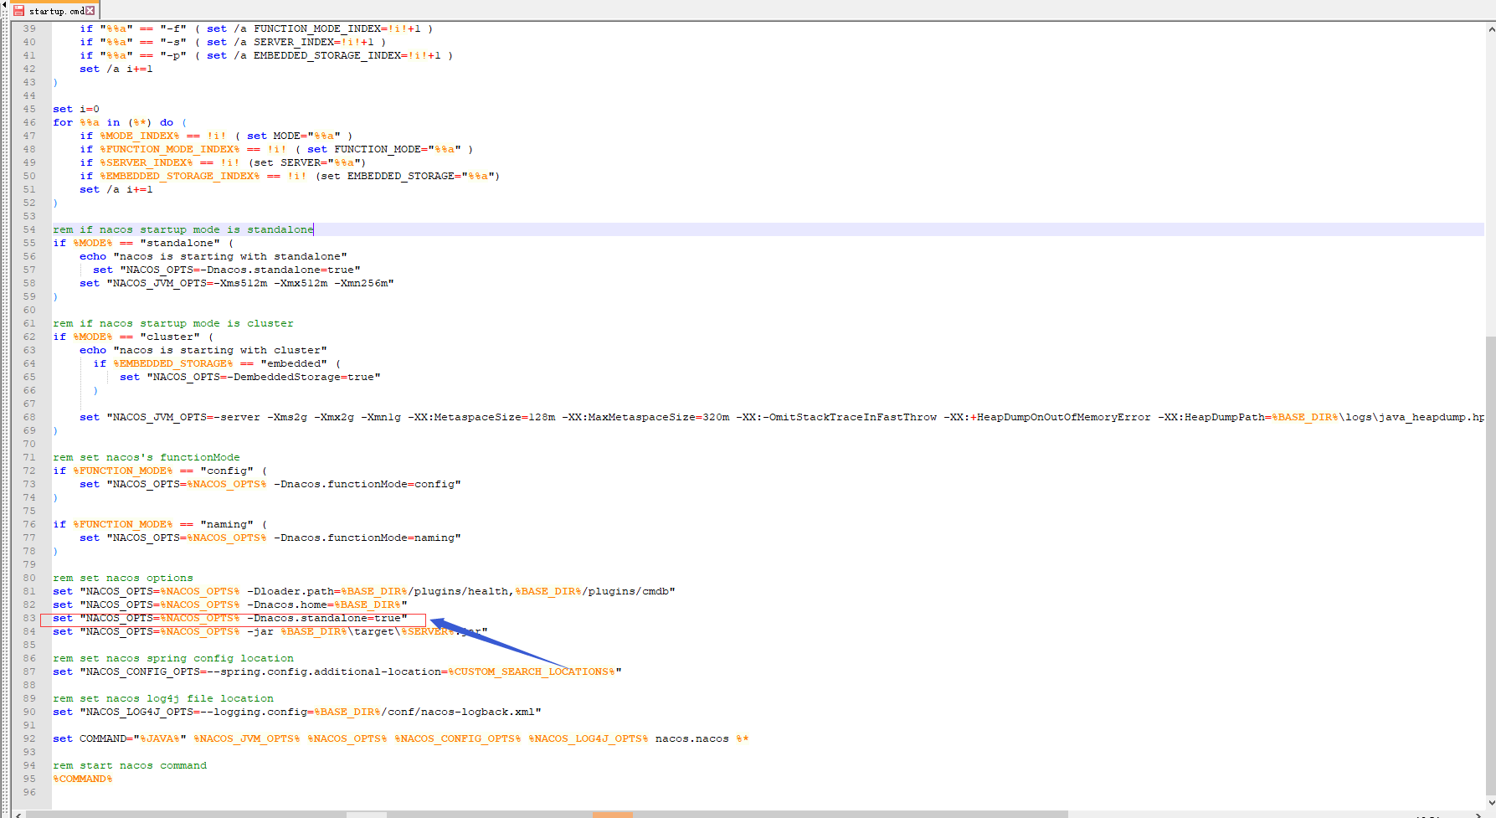Click "set /a FUNCTION_MODE_INDEX=!i!+1" on line 39
Viewport: 1496px width, 818px height.
[x=314, y=28]
